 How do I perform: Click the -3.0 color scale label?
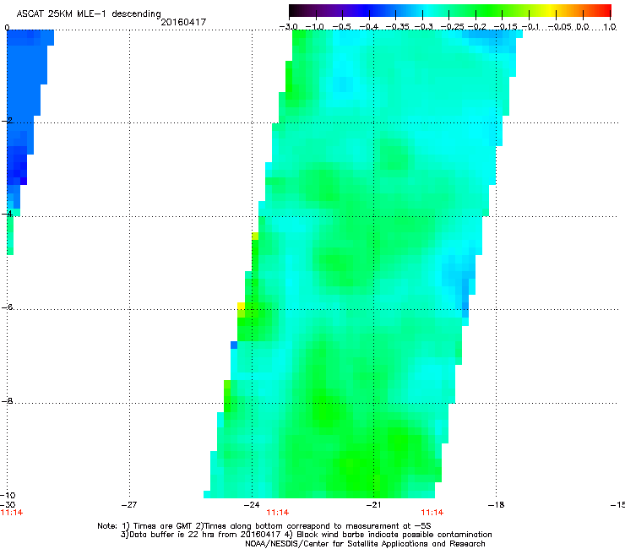pyautogui.click(x=289, y=27)
